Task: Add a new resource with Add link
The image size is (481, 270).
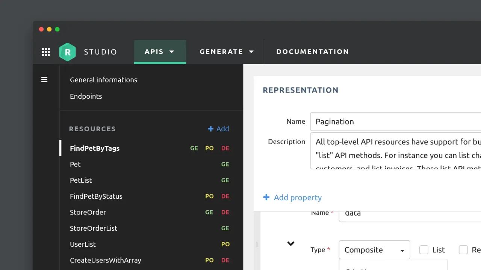Action: point(218,129)
